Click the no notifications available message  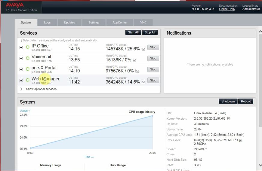click(210, 64)
